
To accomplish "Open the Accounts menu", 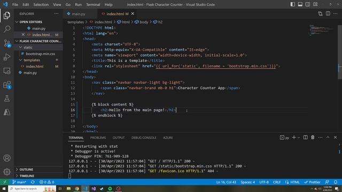I will click(7, 158).
